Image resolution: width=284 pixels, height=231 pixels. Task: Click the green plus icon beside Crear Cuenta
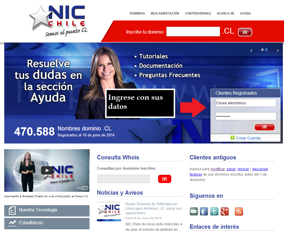233,138
